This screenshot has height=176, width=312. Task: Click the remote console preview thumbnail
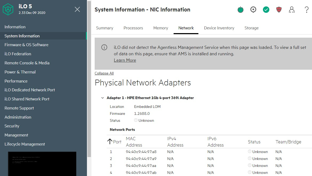coord(42,164)
